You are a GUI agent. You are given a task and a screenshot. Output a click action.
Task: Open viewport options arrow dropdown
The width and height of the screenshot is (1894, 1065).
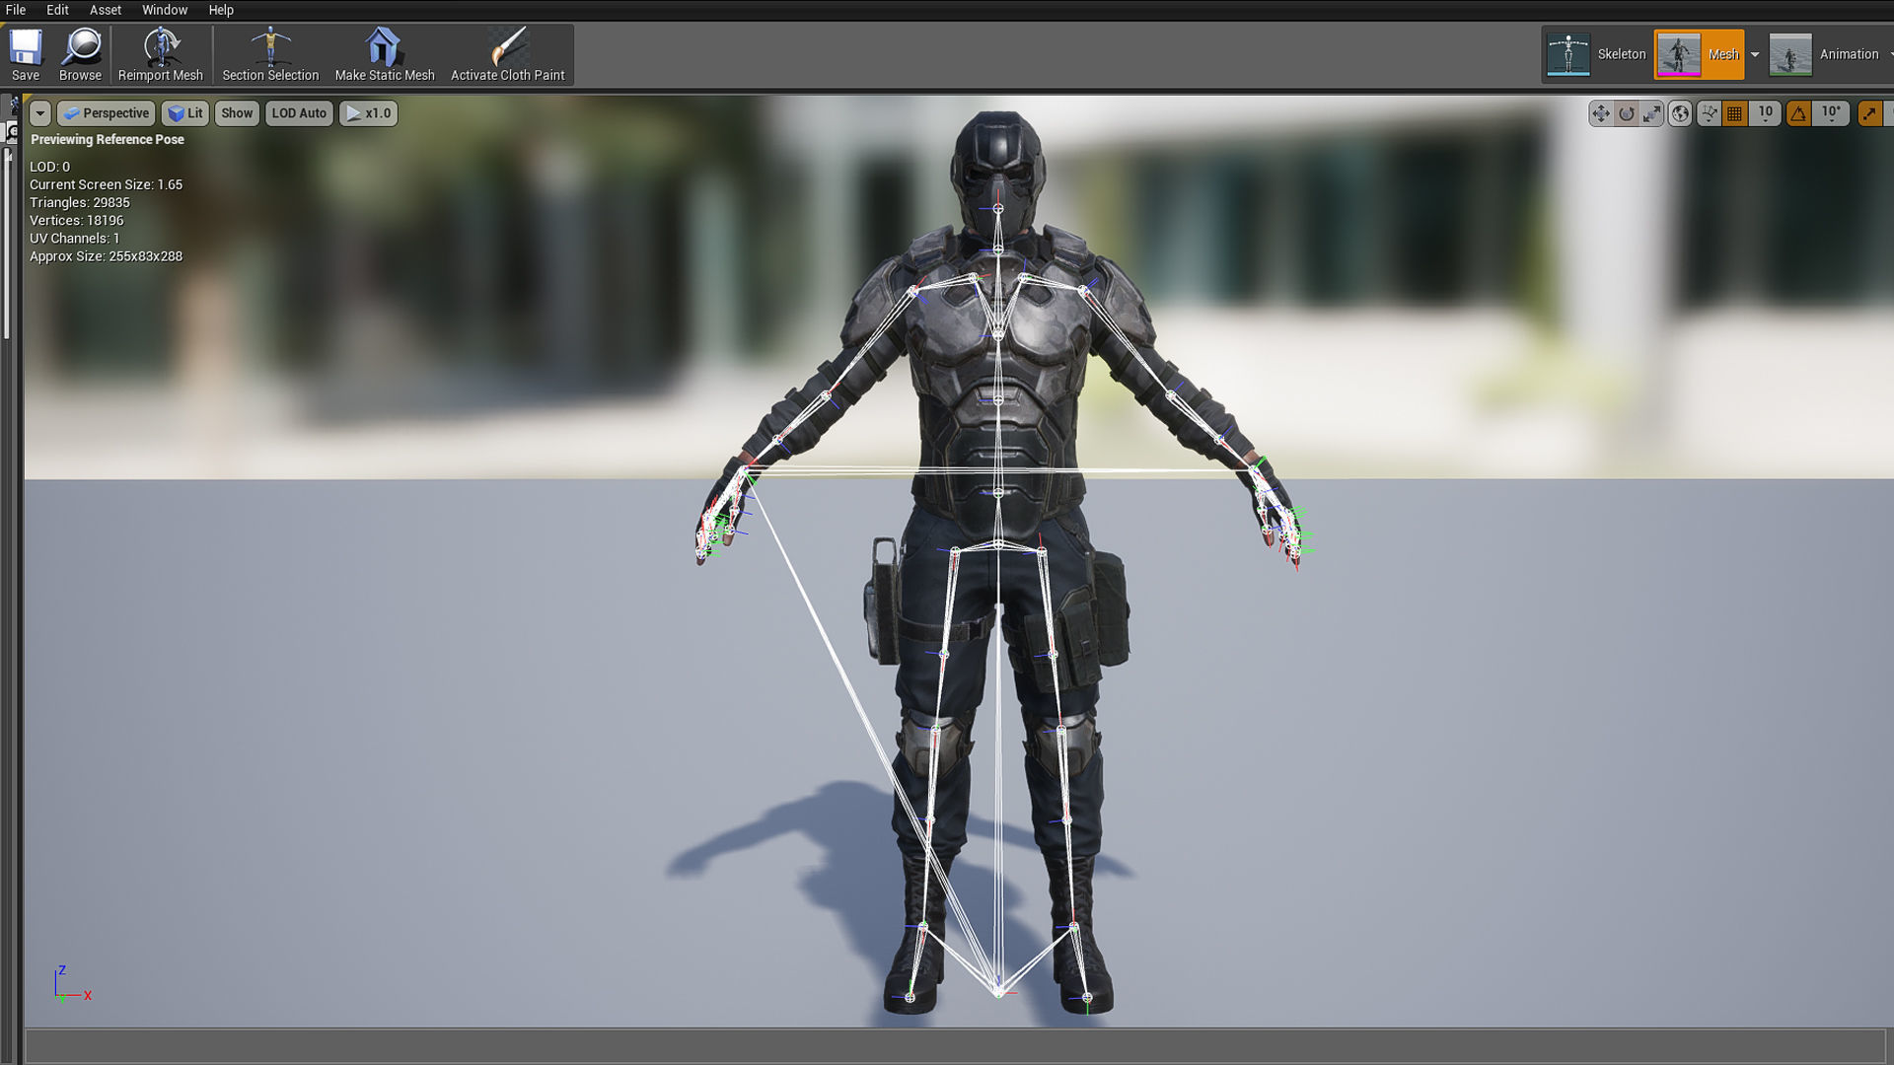click(x=40, y=113)
